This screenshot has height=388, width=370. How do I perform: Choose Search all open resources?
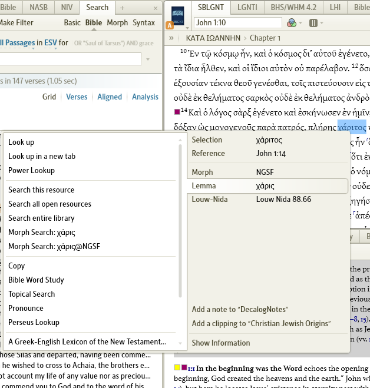point(49,204)
